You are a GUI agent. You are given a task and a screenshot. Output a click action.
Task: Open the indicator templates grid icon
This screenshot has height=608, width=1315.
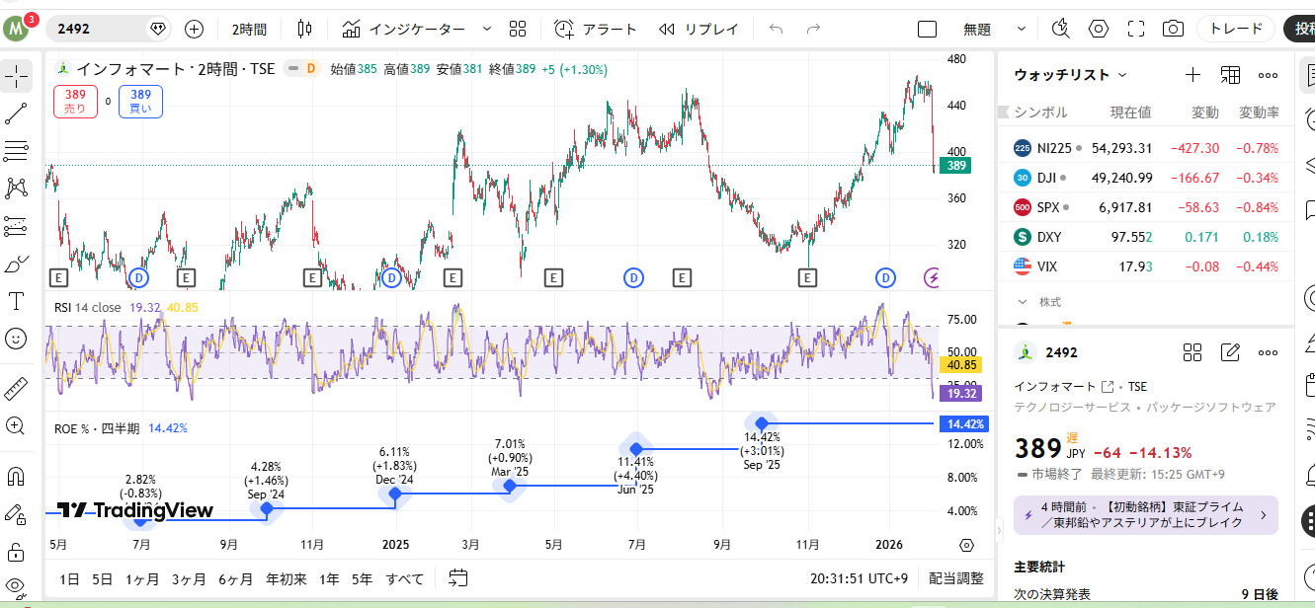click(x=518, y=29)
